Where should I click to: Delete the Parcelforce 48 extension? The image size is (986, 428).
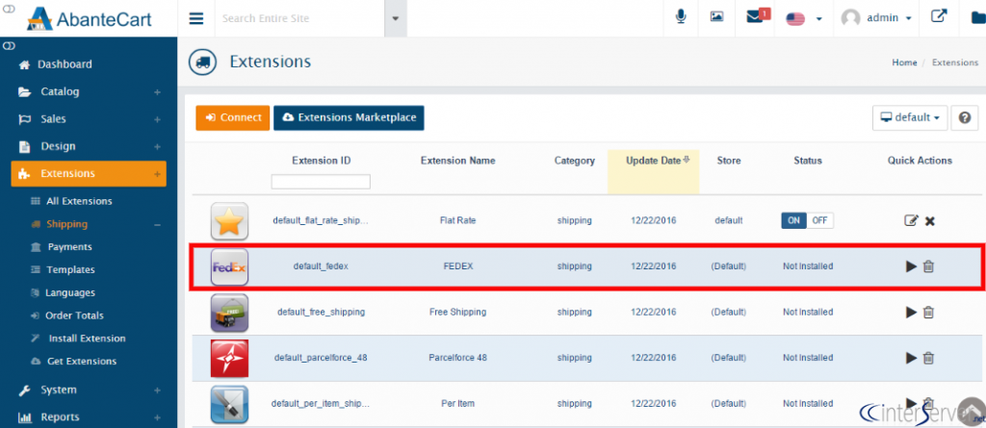coord(928,358)
